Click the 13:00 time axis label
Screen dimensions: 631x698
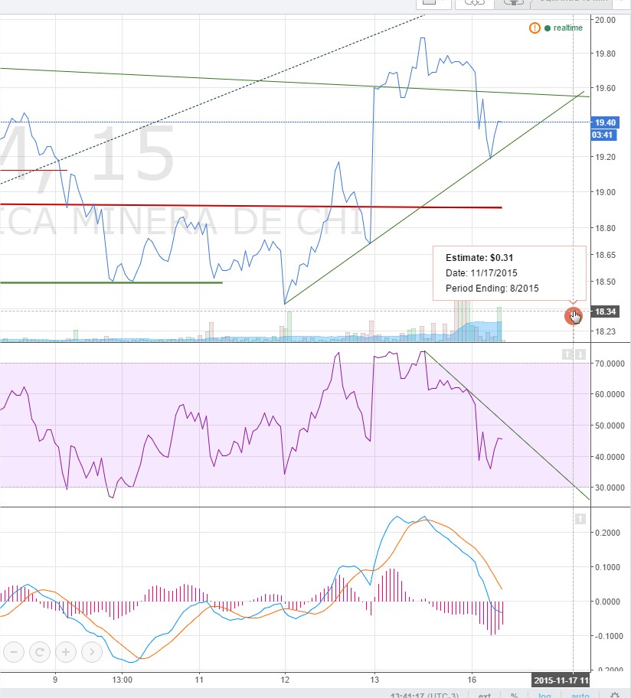click(122, 680)
